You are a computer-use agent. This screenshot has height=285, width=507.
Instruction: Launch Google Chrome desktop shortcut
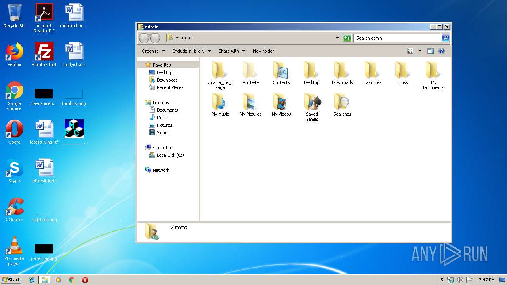tap(14, 96)
